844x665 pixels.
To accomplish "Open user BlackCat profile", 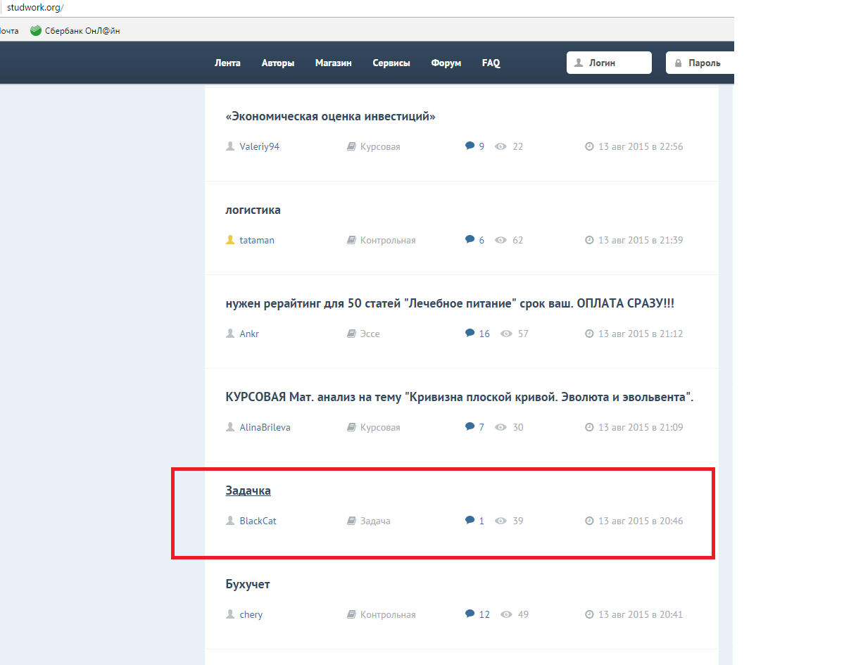I will click(258, 521).
